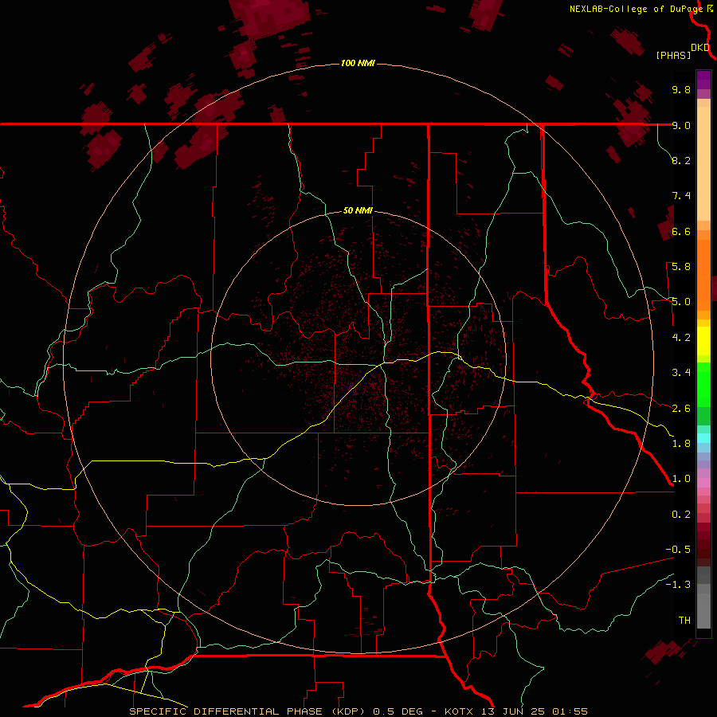Select the "TH" threshold label on the scale

684,621
